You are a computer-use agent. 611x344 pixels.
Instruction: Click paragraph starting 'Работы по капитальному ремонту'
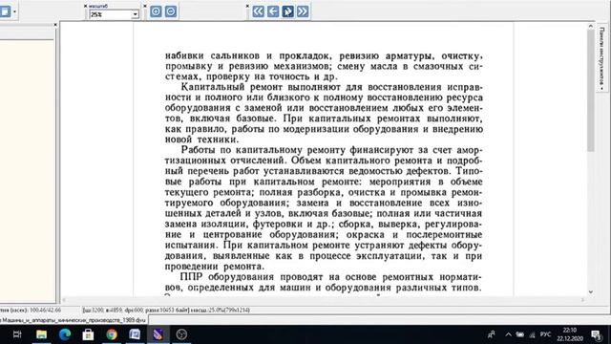(x=324, y=208)
